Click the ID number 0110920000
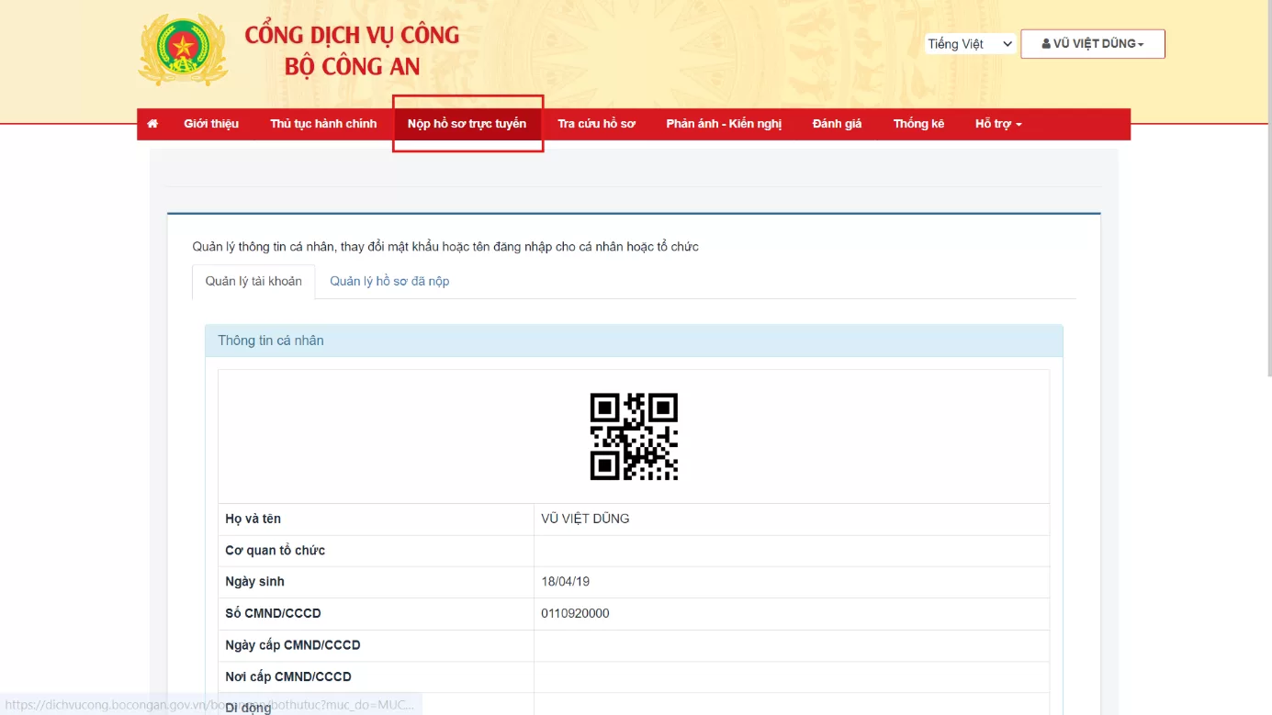1272x715 pixels. point(575,613)
